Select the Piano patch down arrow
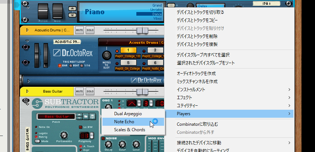This screenshot has width=315, height=152. click(x=73, y=15)
